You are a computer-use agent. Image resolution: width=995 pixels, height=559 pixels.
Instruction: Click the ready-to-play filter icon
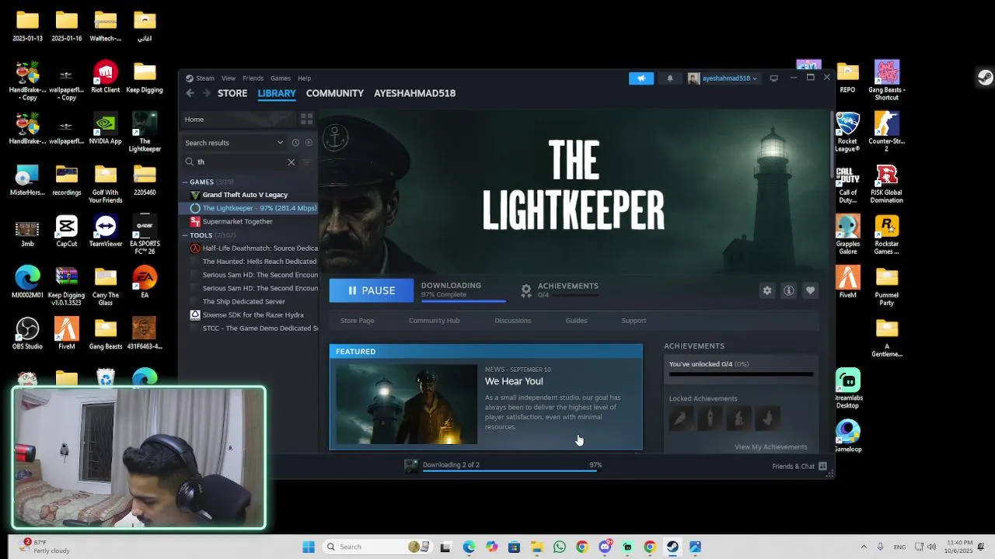click(309, 143)
